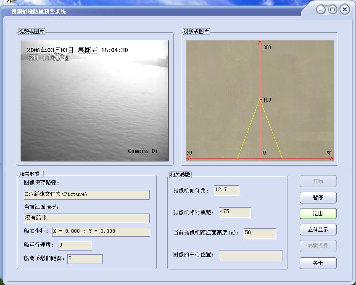Close the 视频桥墩防撞预警系统 window
This screenshot has height=285, width=356.
[x=345, y=9]
